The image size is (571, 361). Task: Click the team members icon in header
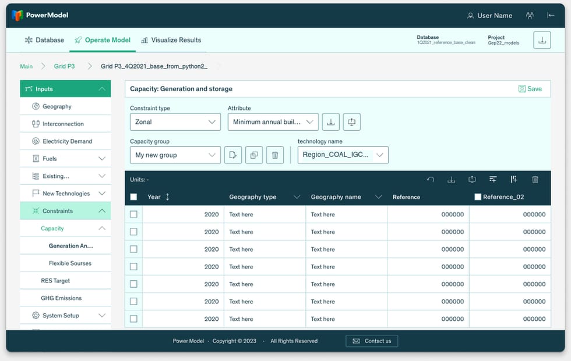click(530, 15)
